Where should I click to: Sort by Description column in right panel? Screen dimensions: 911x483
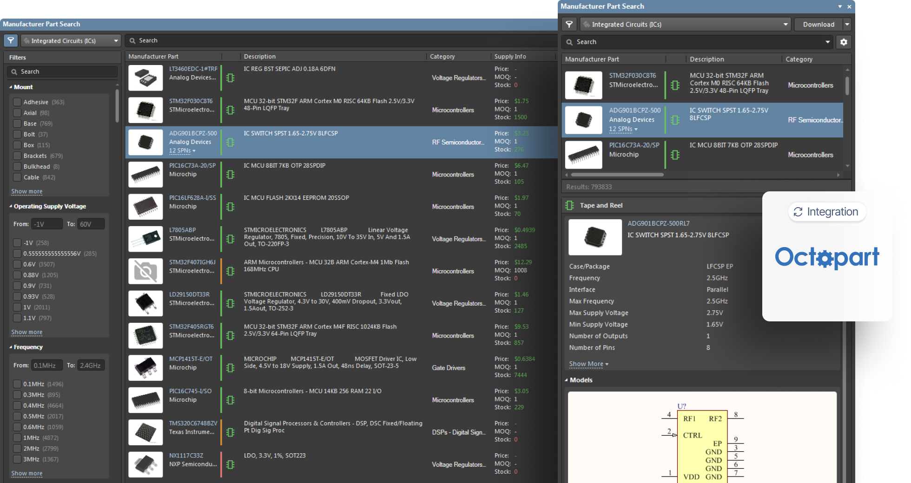[707, 59]
